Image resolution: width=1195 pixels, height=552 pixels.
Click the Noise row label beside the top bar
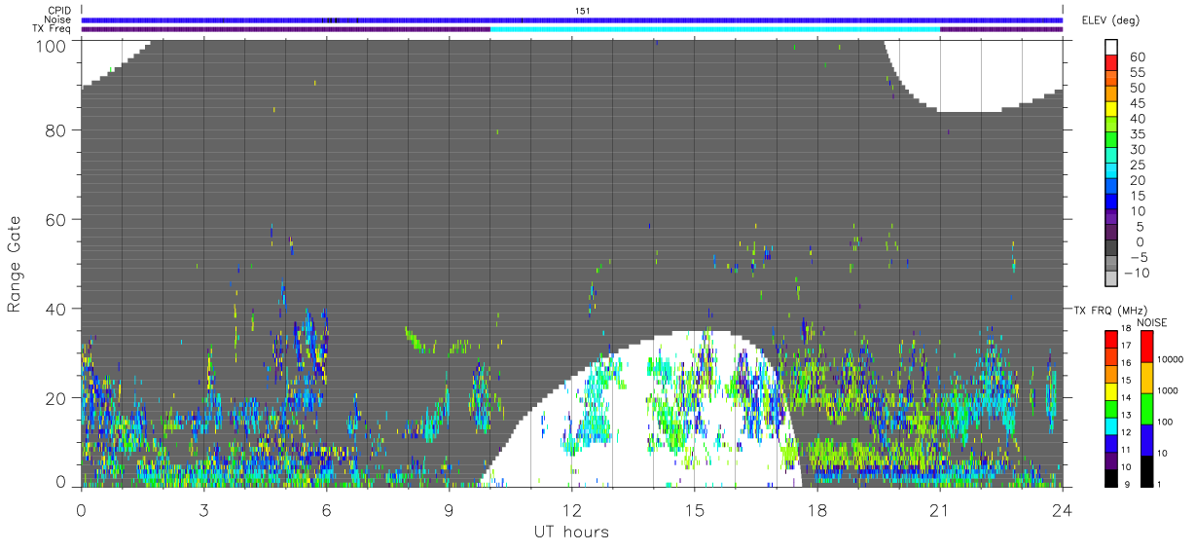(57, 19)
